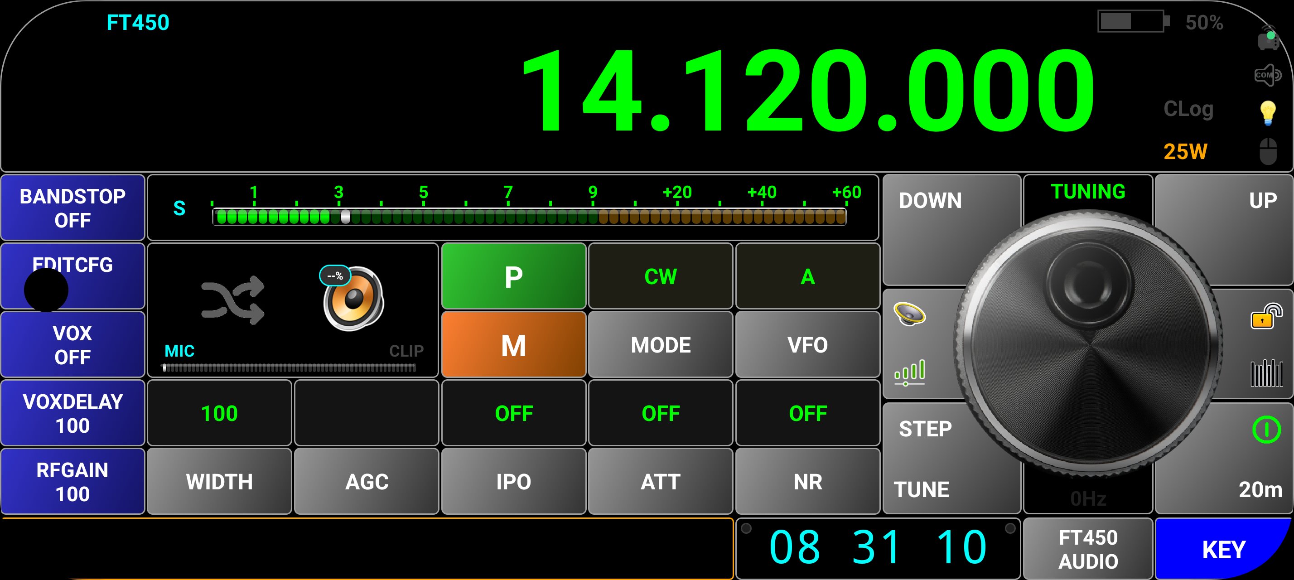Toggle the NR noise reduction button

pos(807,481)
